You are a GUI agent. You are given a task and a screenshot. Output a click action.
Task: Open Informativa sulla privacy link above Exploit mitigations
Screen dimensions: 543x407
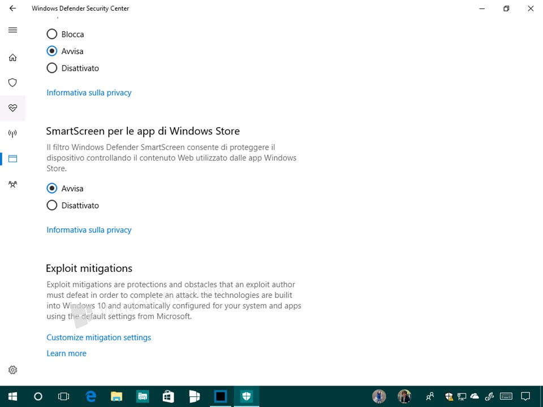click(89, 230)
